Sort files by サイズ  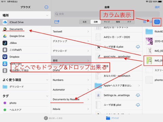point(107,22)
